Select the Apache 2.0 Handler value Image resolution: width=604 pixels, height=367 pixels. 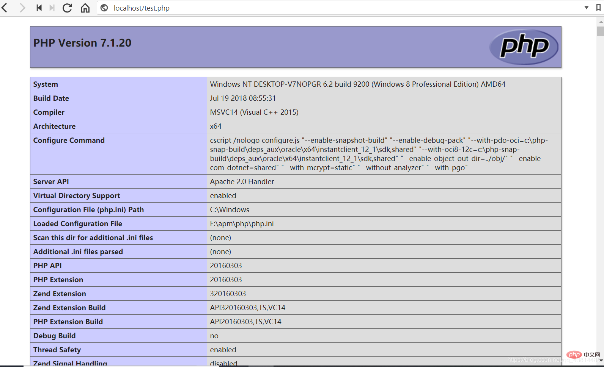coord(242,181)
